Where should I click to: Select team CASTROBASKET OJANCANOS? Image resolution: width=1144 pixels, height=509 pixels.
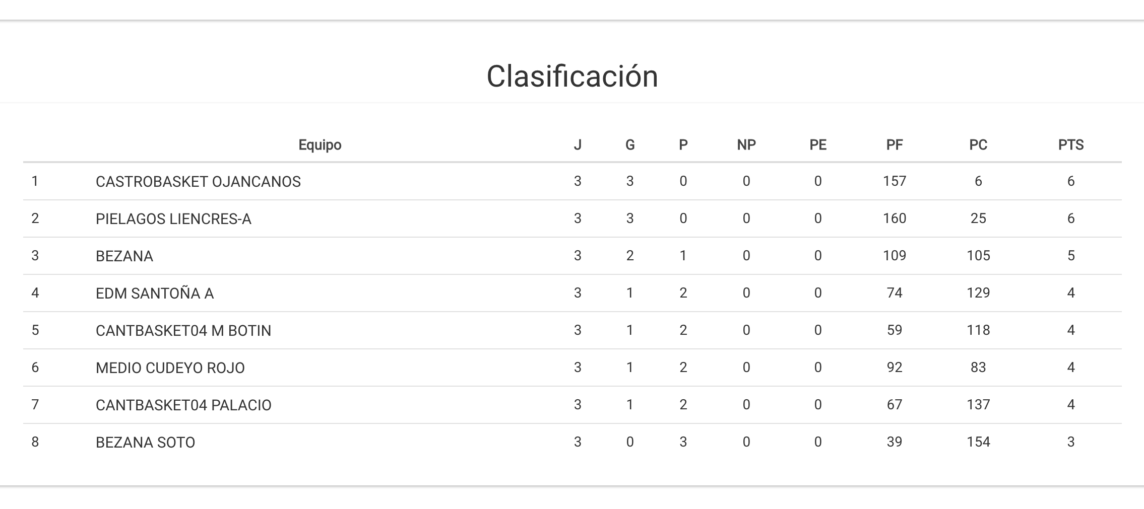pos(198,182)
